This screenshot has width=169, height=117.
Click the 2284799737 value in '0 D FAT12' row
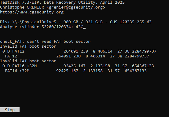(x=144, y=51)
